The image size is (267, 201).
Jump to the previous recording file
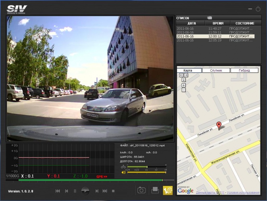(58, 191)
